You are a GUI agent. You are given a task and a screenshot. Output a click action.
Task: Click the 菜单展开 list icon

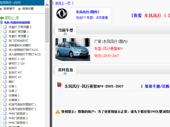1,9
